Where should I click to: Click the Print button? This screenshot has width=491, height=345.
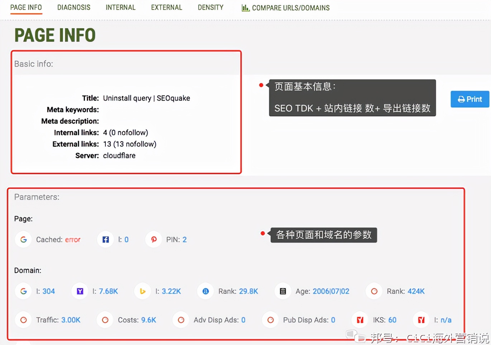469,99
